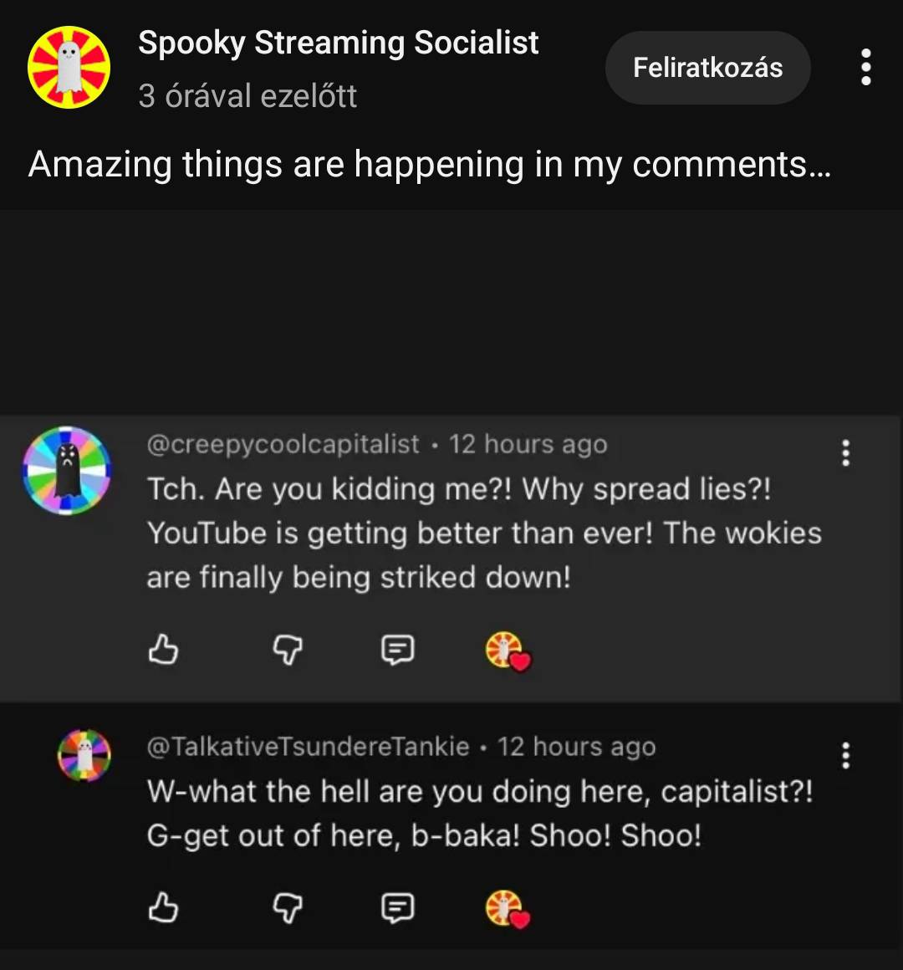This screenshot has height=970, width=903.
Task: Tap the TalkativeTsundereTankie profile avatar
Action: pos(84,755)
